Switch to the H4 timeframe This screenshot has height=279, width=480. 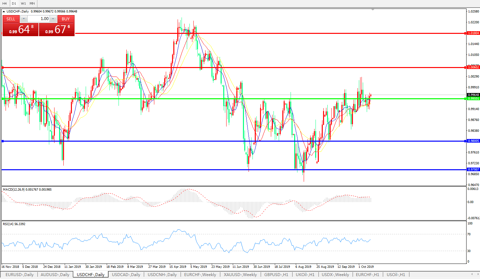[x=5, y=3]
